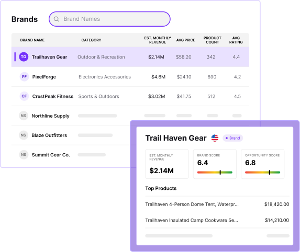300x252 pixels.
Task: Click the Brand Score gradient bar
Action: 215,173
